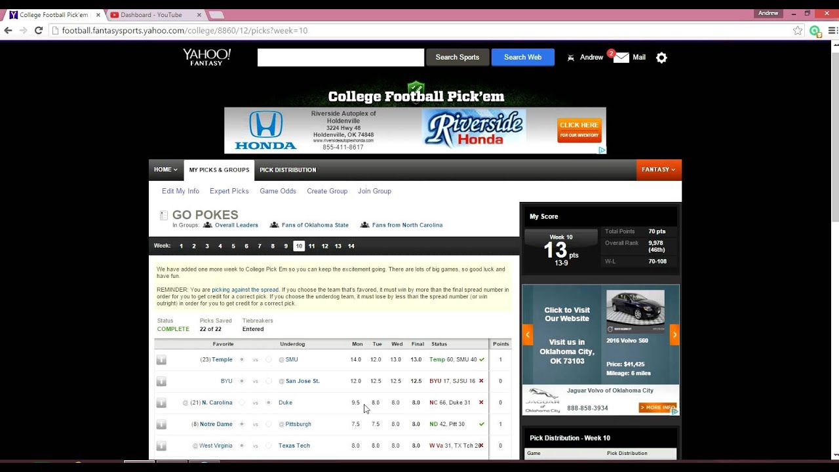This screenshot has width=839, height=472.
Task: Switch to Dashboard - YouTube browser tab
Action: [x=156, y=14]
